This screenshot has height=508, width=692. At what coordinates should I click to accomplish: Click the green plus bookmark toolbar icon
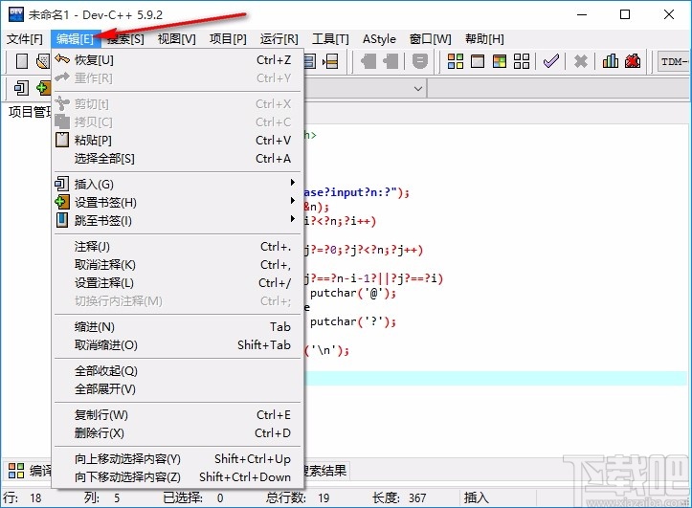pyautogui.click(x=43, y=88)
